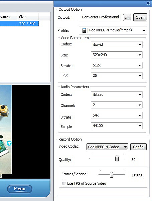Click the blue play marker on preview
Screen dimensions: 152x201
click(9, 143)
